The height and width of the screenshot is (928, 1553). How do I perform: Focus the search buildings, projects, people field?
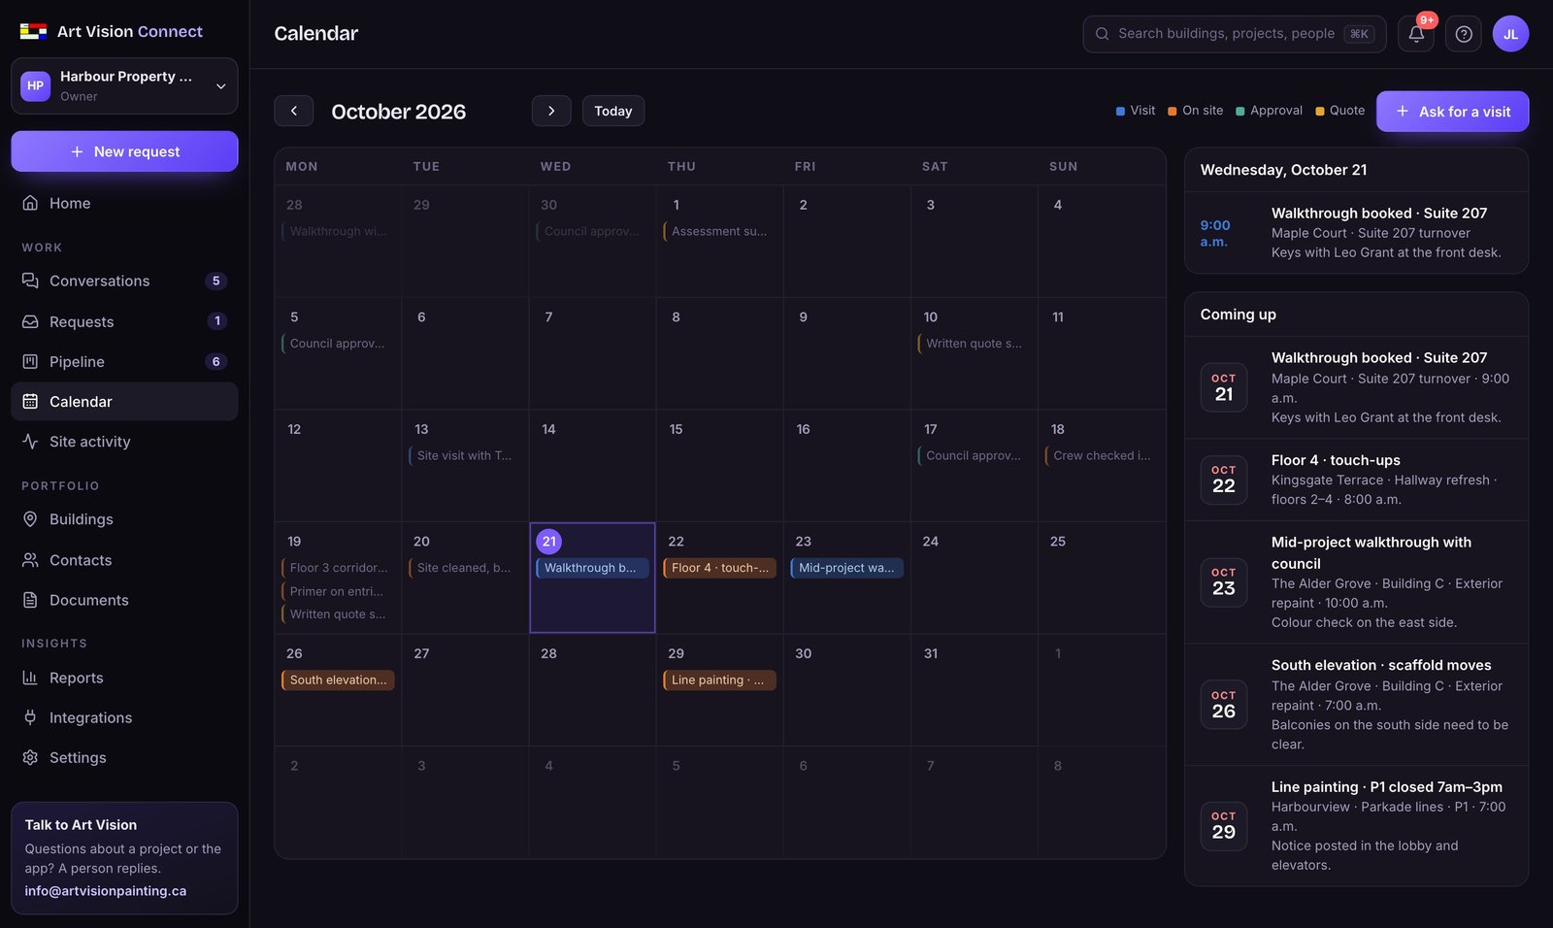[1235, 34]
